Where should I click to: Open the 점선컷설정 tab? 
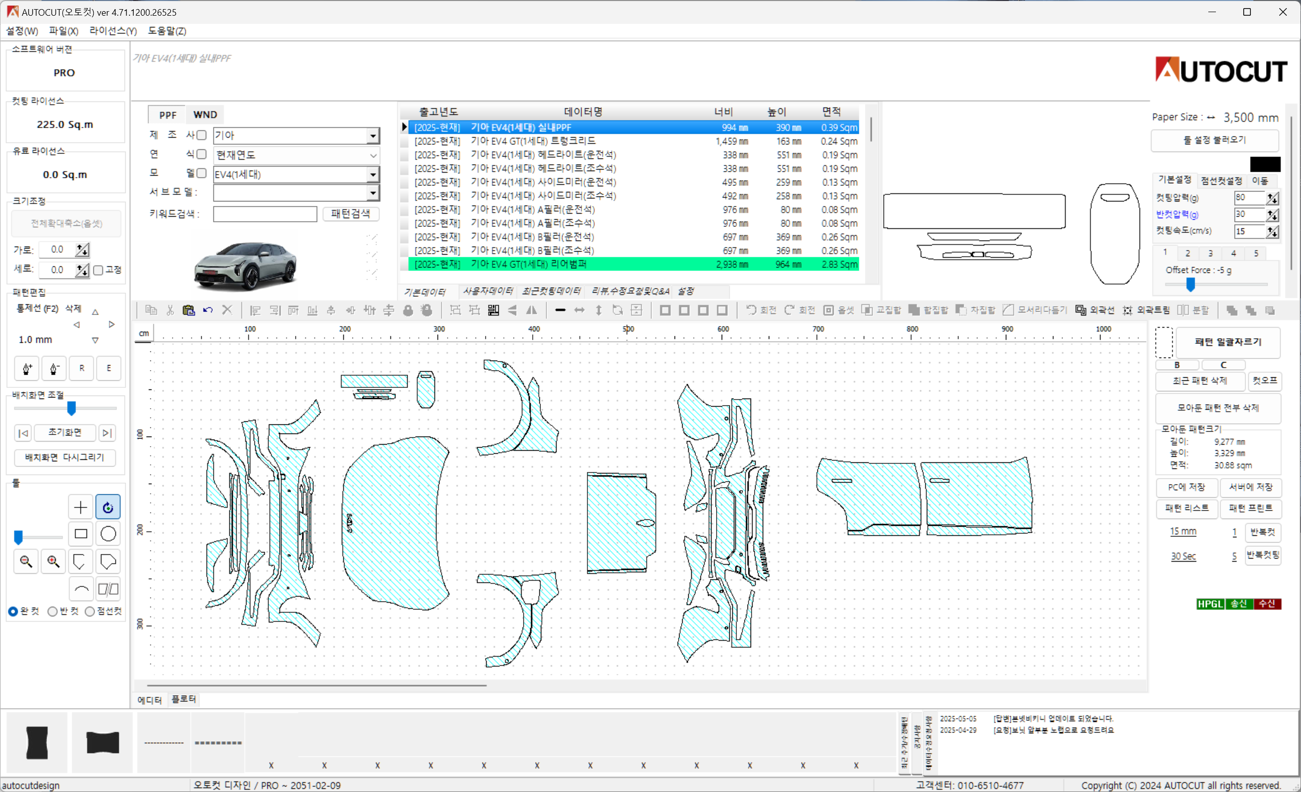click(1221, 181)
